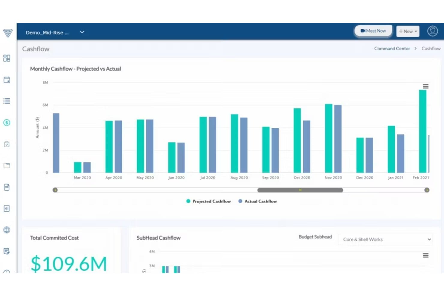
Task: Click the Feb 2021 projected cashflow bar
Action: (422, 131)
